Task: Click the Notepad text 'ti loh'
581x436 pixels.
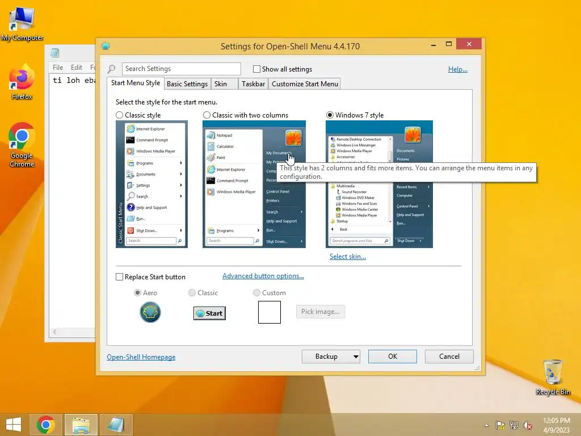Action: click(x=66, y=81)
